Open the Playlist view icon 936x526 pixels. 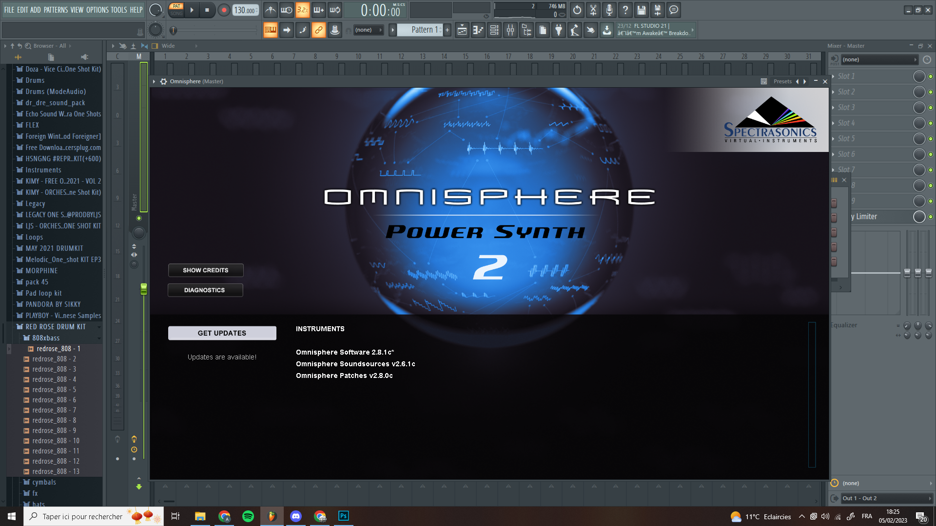coord(462,30)
